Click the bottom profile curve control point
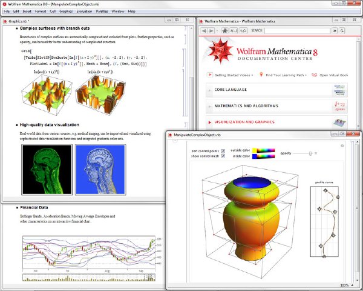This screenshot has height=291, width=363. point(324,256)
